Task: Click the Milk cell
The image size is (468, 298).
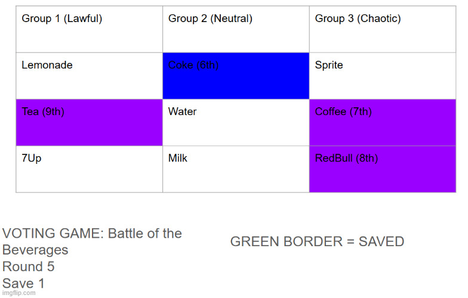Action: [236, 169]
